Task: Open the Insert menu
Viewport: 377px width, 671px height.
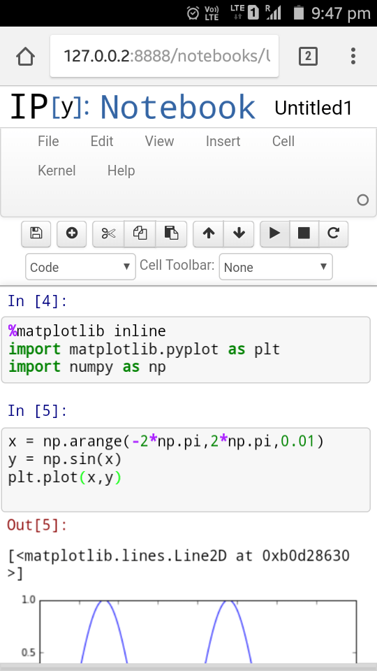Action: (223, 141)
